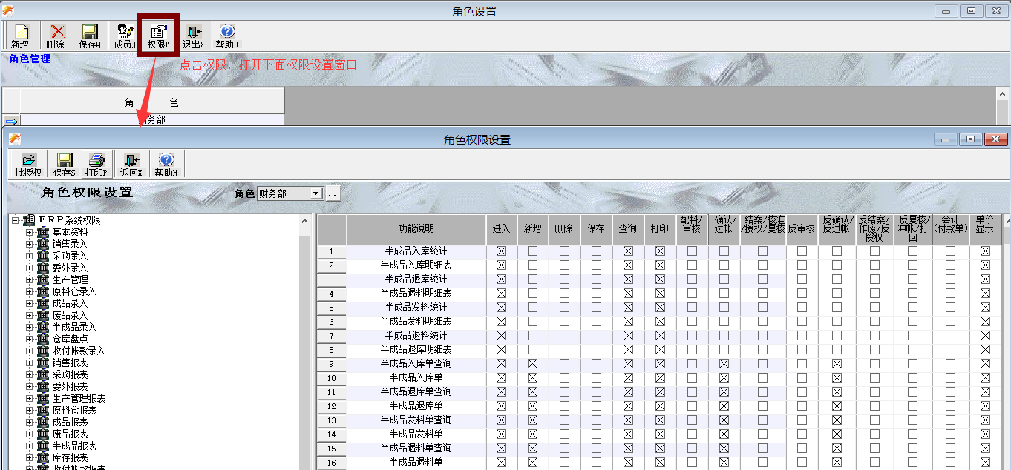Click the 打印P print icon
This screenshot has height=470, width=1011.
pyautogui.click(x=96, y=163)
